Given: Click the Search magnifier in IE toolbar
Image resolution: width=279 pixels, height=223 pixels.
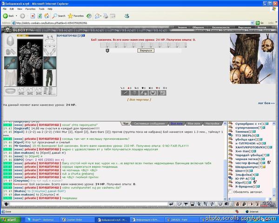Looking at the screenshot, I should [54, 16].
